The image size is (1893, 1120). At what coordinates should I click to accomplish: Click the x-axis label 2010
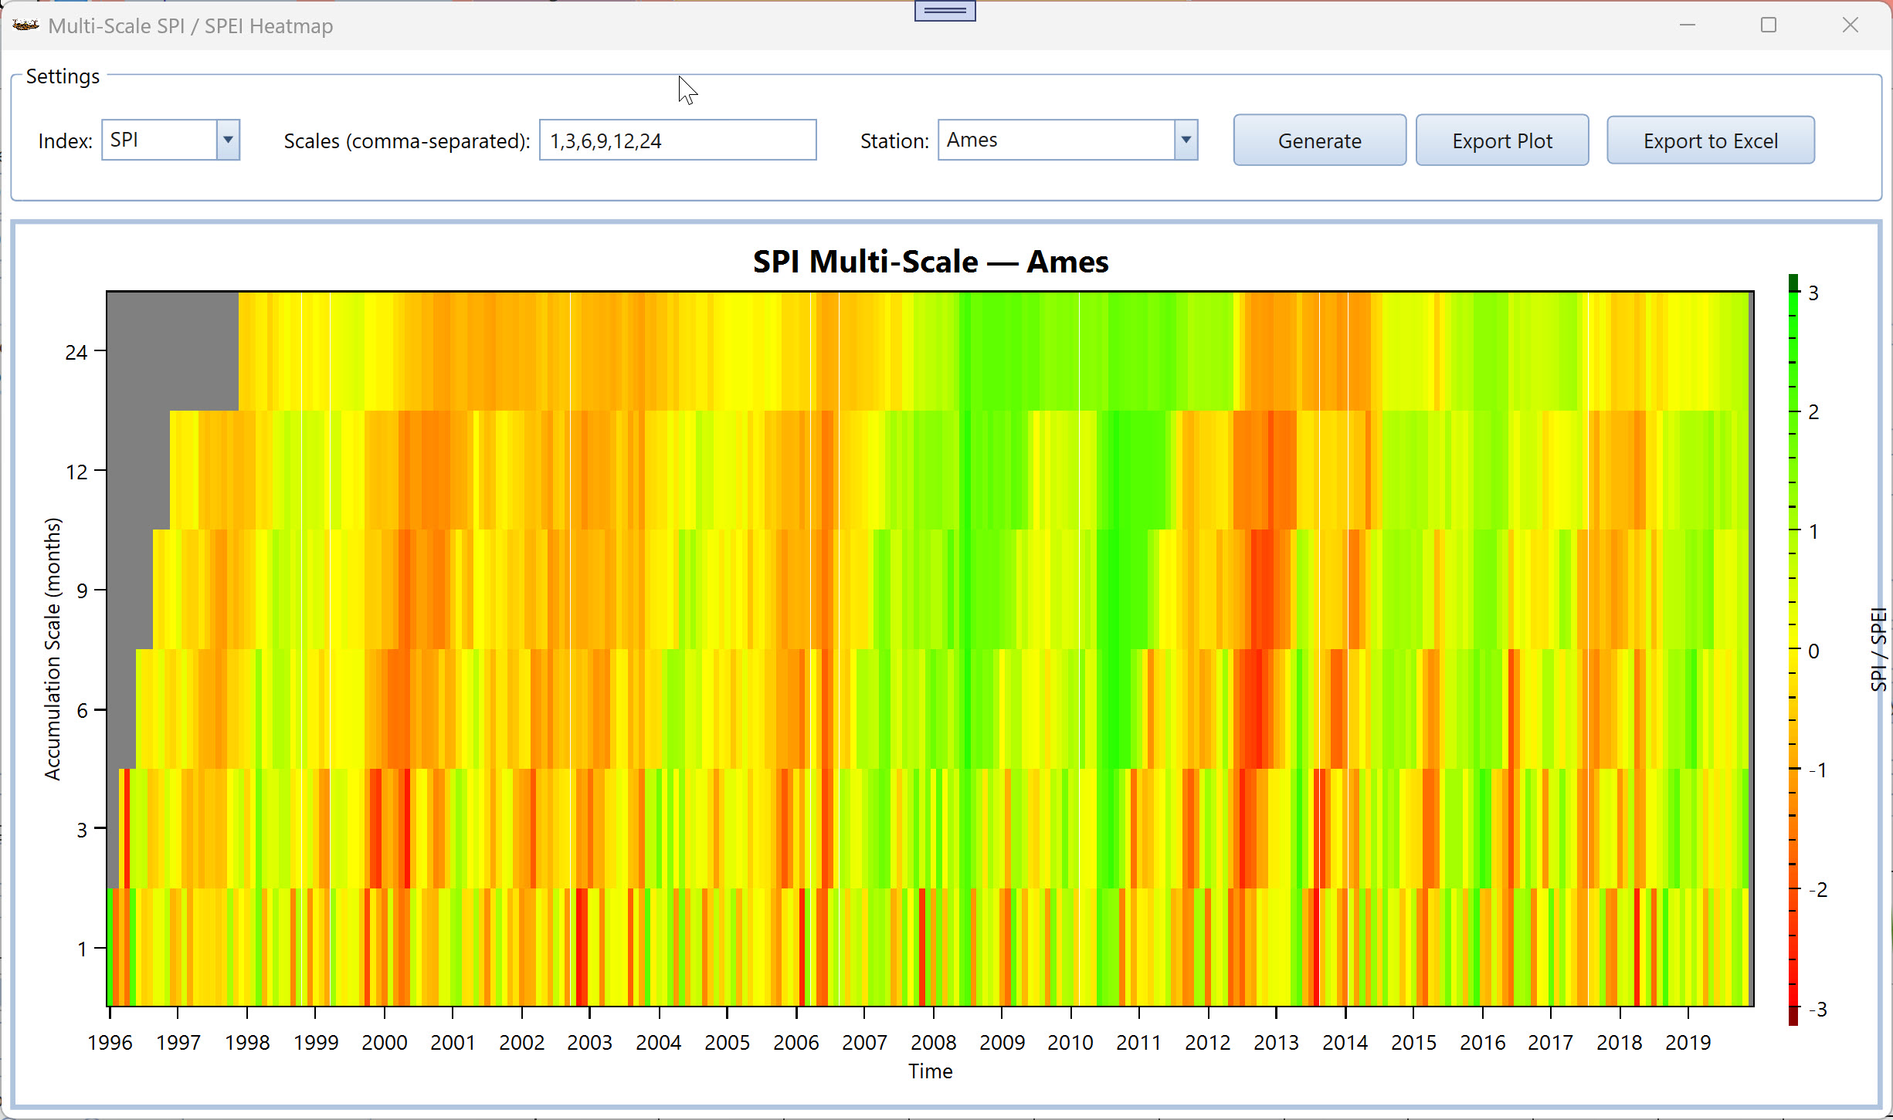coord(1070,1043)
